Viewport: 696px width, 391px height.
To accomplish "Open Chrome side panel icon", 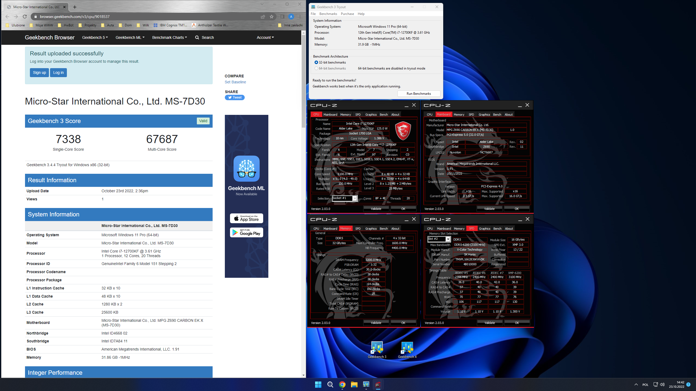I will tap(282, 17).
